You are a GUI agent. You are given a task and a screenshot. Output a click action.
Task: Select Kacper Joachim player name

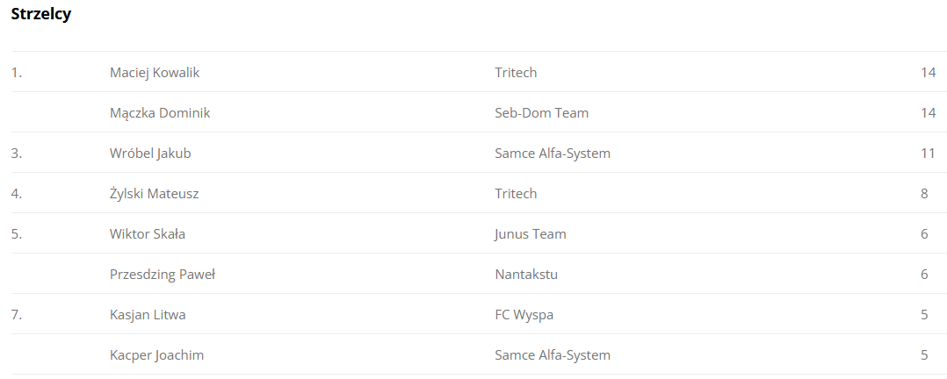click(157, 355)
